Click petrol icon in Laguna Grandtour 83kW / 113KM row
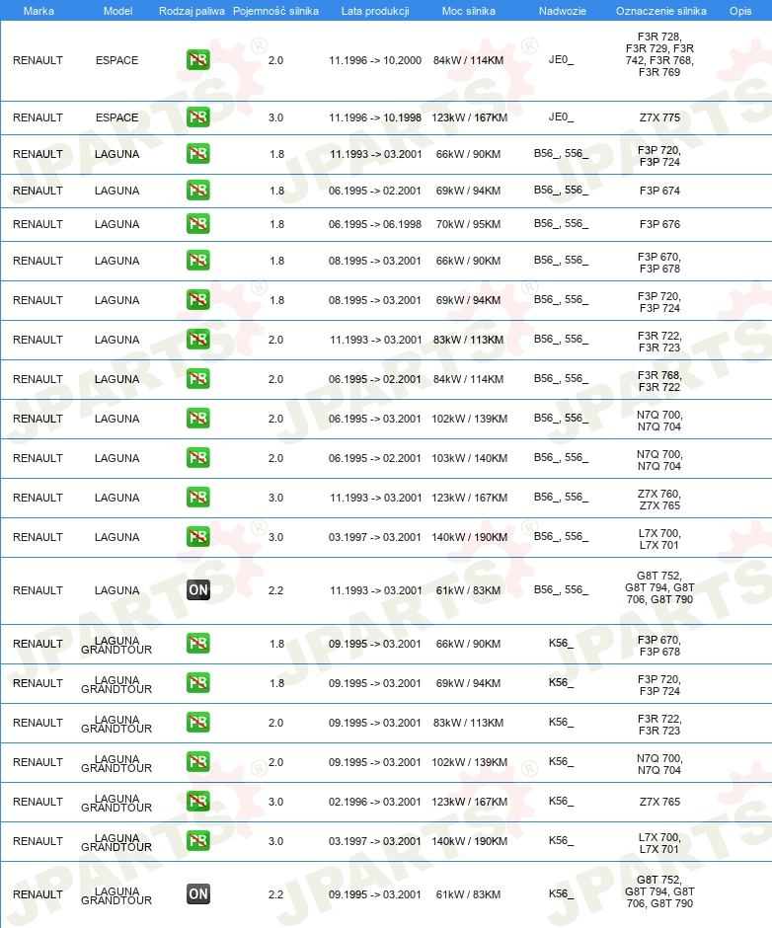The width and height of the screenshot is (772, 928). [x=197, y=723]
